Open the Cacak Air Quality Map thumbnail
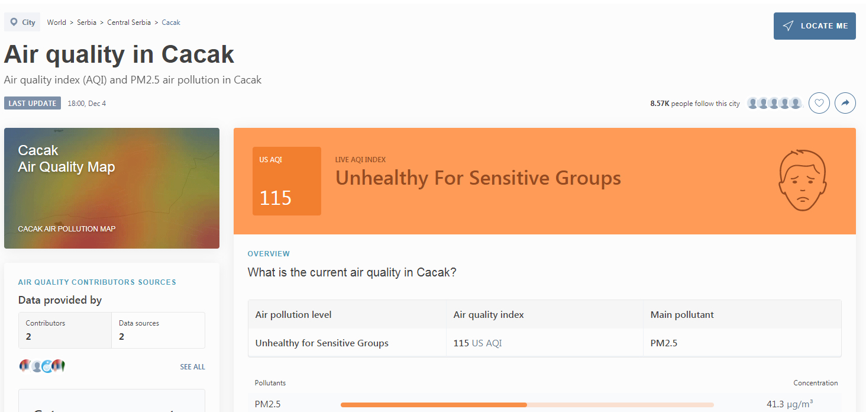 pos(112,188)
